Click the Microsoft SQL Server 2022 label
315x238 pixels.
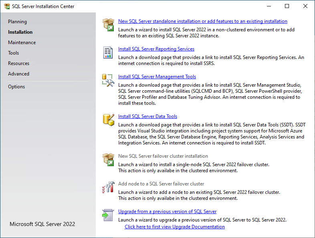coord(42,224)
